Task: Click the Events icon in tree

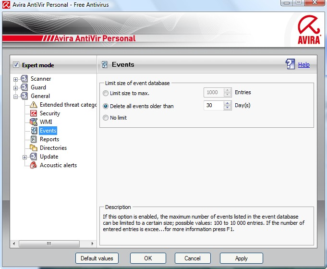Action: pyautogui.click(x=34, y=131)
